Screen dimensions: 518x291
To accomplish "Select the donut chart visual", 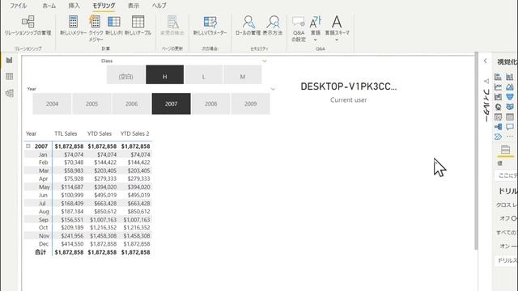I will [x=499, y=107].
